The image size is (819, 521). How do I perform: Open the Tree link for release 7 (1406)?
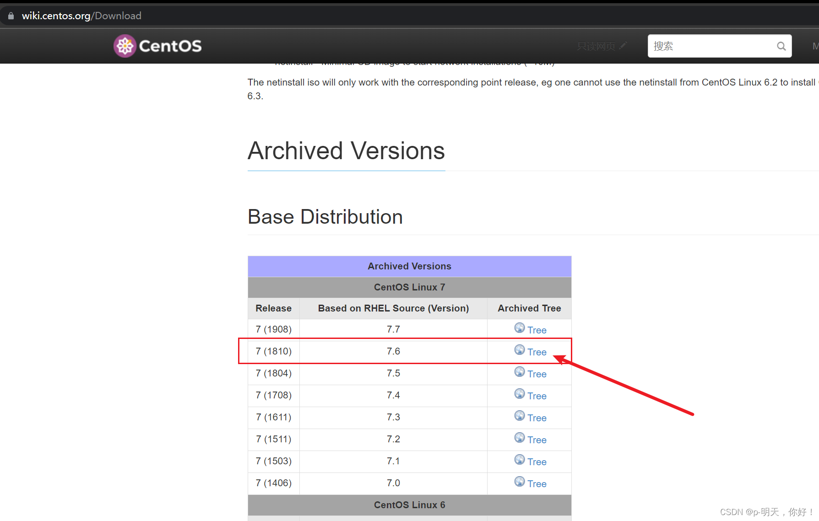click(537, 484)
